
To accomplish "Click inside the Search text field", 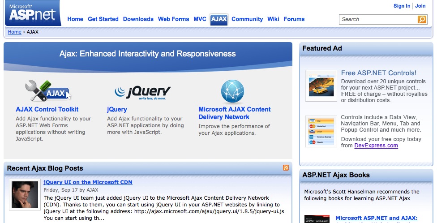I will click(x=378, y=19).
